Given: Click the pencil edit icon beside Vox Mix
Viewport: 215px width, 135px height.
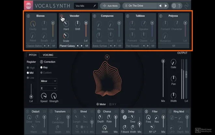Looking at the screenshot, I should [94, 6].
